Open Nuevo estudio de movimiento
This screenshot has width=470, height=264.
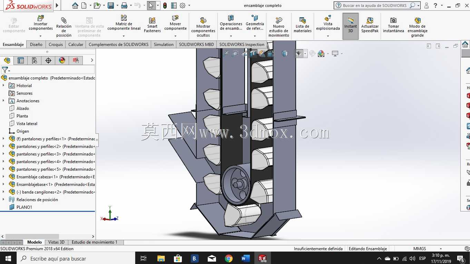click(279, 27)
